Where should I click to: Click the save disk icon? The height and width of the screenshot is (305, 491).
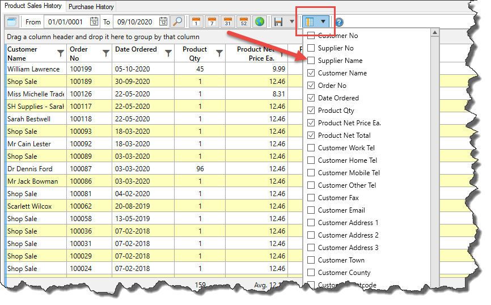(x=278, y=22)
